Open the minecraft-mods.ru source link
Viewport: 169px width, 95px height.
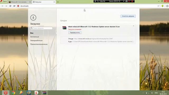pos(93,39)
